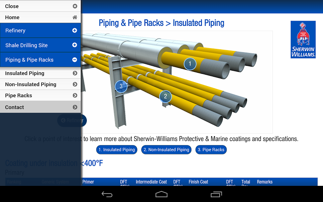This screenshot has height=202, width=323.
Task: Tap Android back navigation icon
Action: (x=107, y=194)
